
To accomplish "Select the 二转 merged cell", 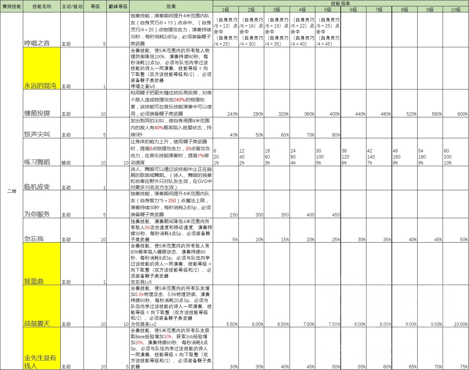I will pyautogui.click(x=11, y=191).
